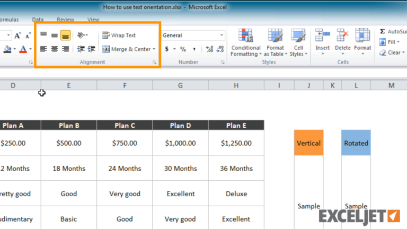Open the General number format dropdown
Image resolution: width=407 pixels, height=229 pixels.
pyautogui.click(x=193, y=36)
